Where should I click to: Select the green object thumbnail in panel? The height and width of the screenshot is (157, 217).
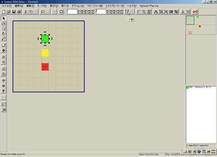[190, 20]
